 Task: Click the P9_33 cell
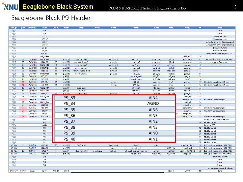pos(69,98)
